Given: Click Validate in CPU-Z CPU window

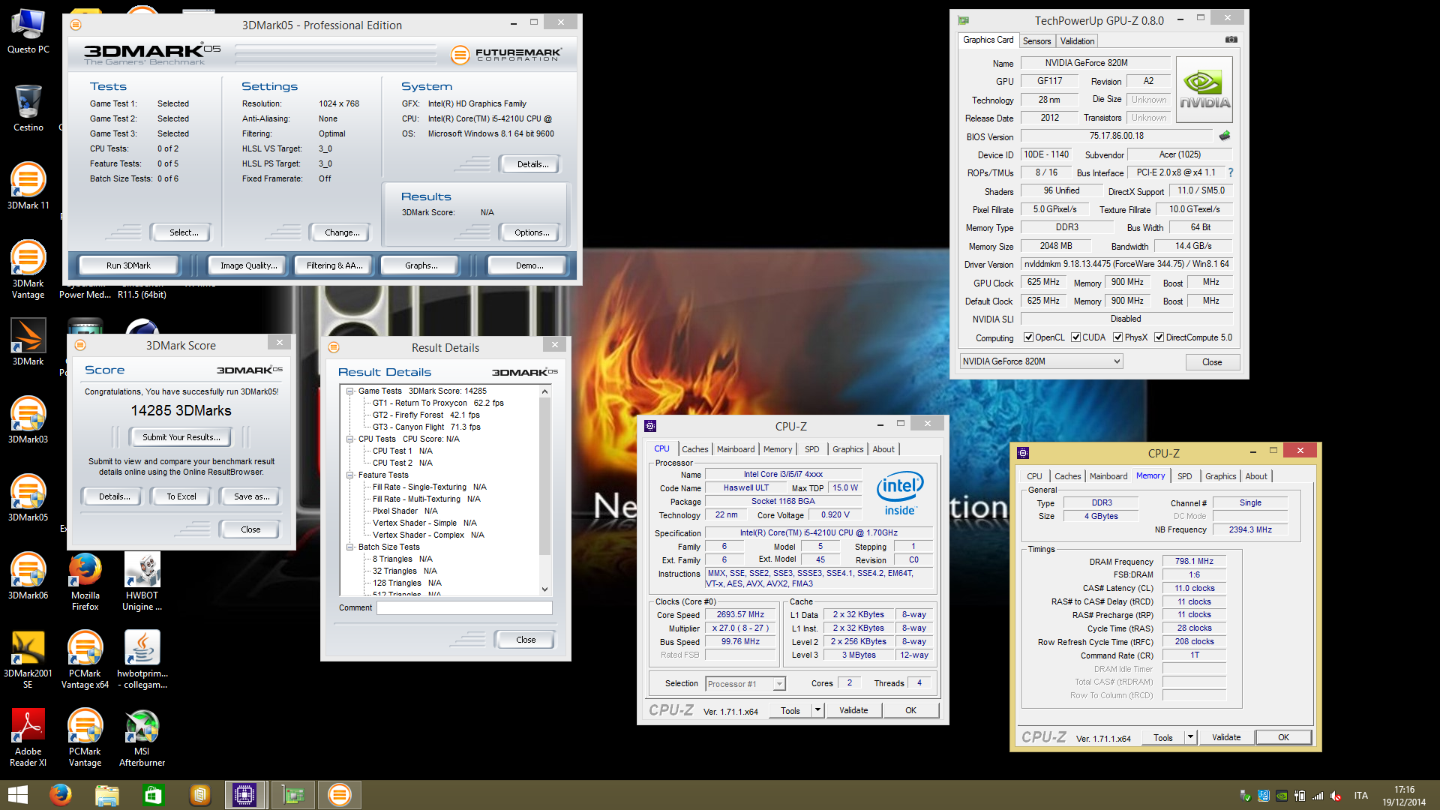Looking at the screenshot, I should click(x=853, y=710).
